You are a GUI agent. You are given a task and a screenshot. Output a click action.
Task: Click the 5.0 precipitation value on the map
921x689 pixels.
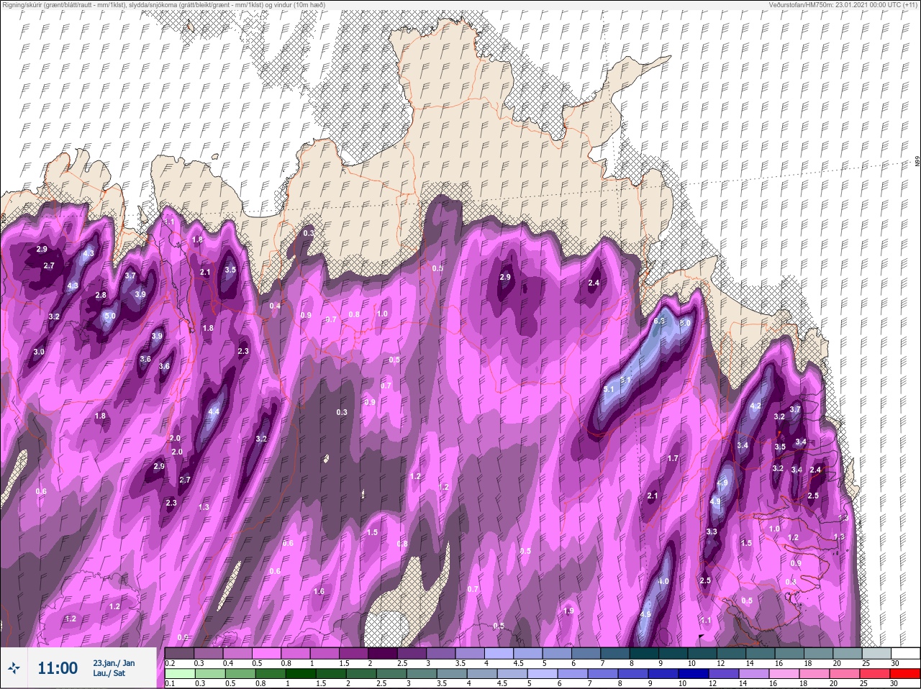(109, 316)
